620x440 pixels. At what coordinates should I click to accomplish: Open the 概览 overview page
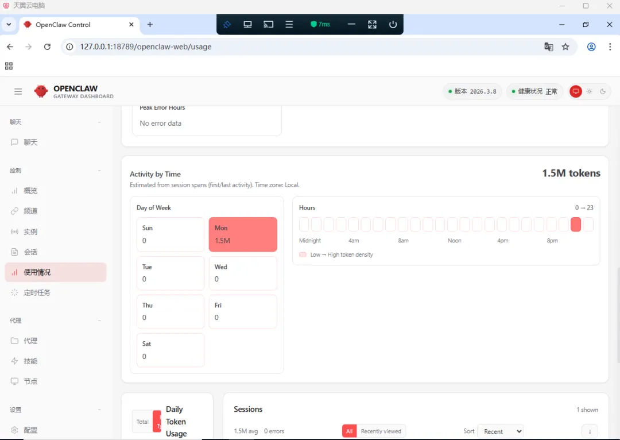[x=55, y=191]
